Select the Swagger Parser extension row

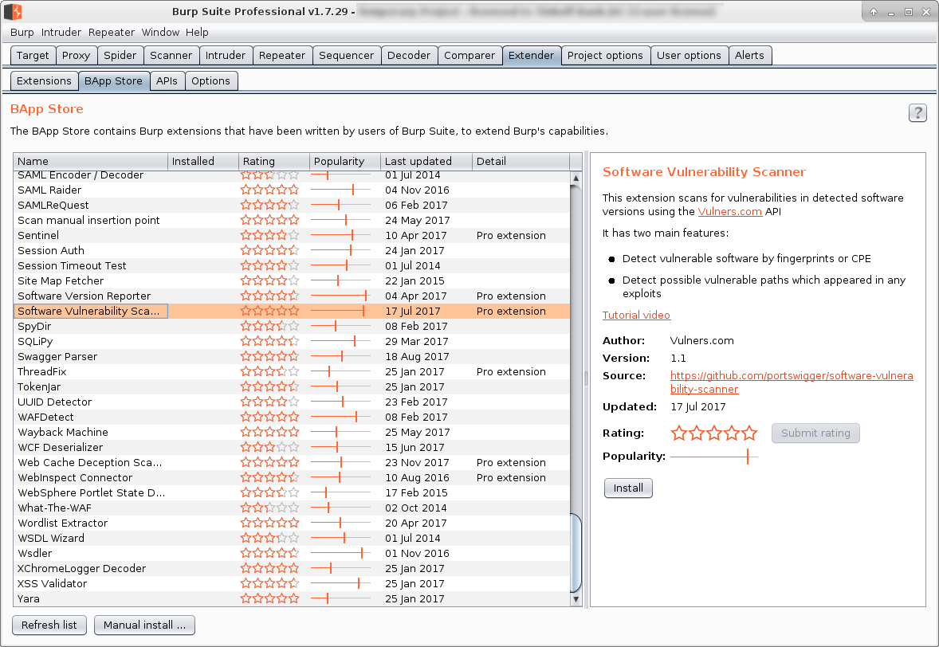(x=292, y=356)
